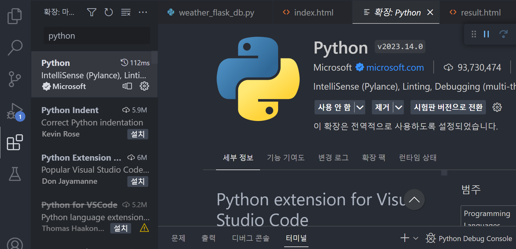
Task: Open the Python list item manage gear
Action: (144, 86)
